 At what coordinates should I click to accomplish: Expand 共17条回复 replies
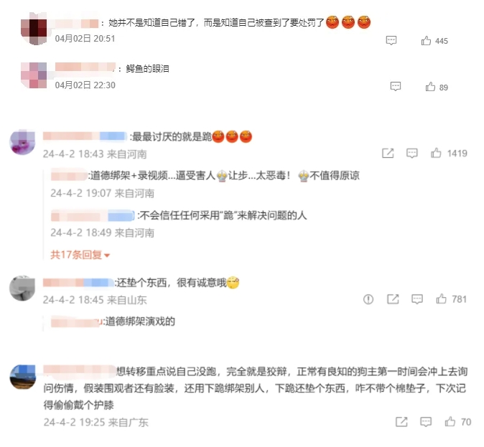(x=80, y=255)
